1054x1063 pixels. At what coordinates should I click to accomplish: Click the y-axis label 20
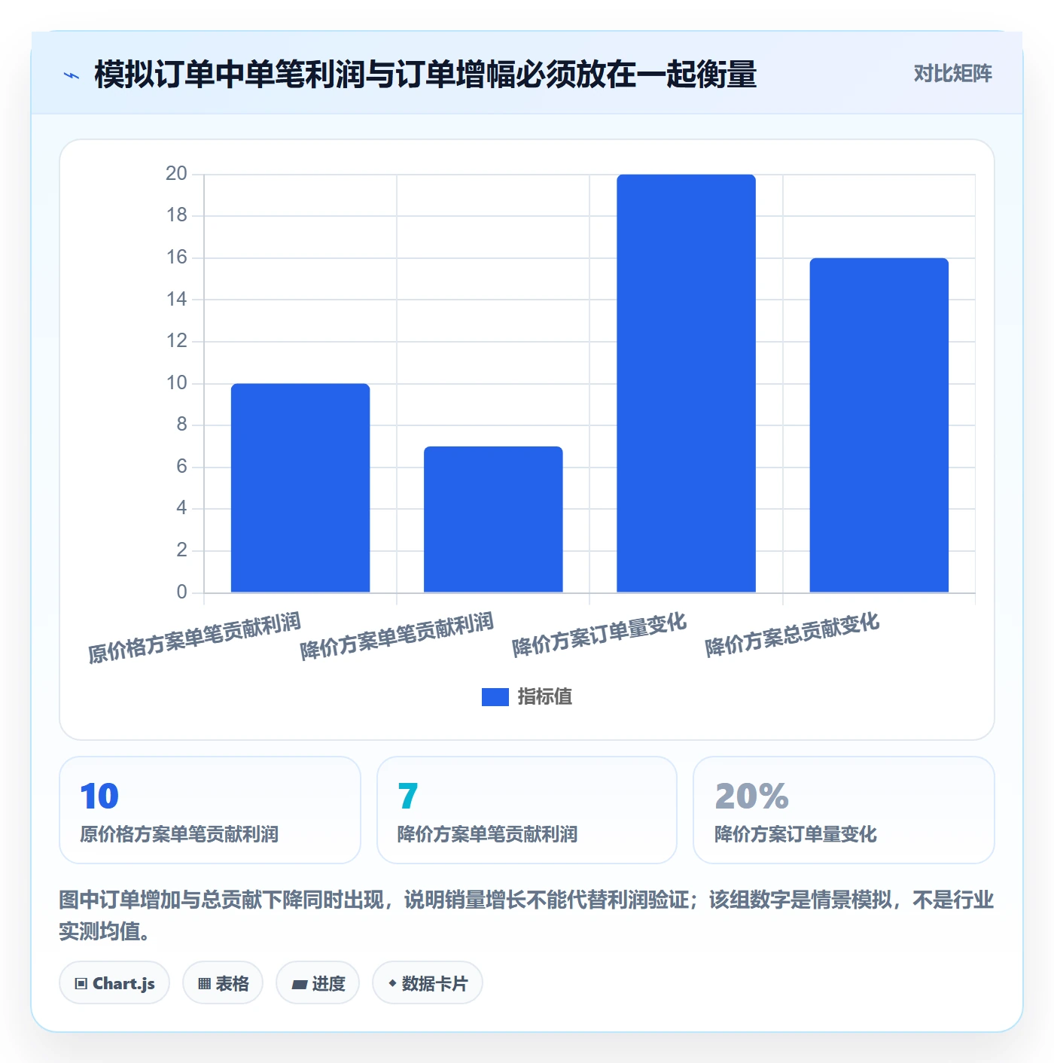pos(176,174)
